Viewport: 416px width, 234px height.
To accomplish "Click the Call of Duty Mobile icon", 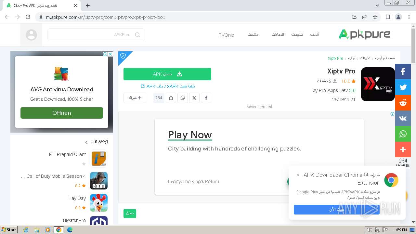I will [99, 181].
